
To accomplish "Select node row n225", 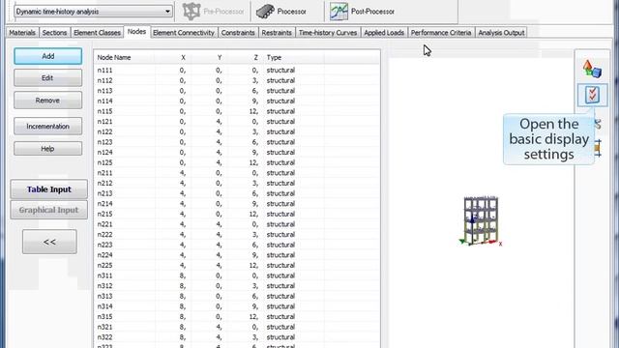I will 237,265.
